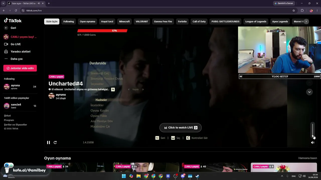Open suggested streamer sancix4

point(20,106)
